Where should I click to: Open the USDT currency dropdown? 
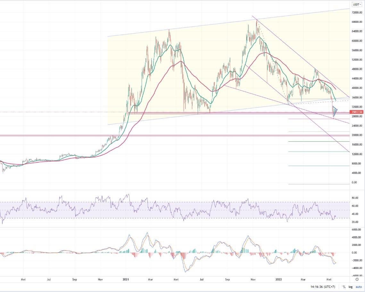click(x=357, y=4)
